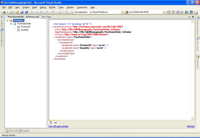Image resolution: width=200 pixels, height=138 pixels.
Task: Click the Undo arrow icon
Action: point(46,12)
